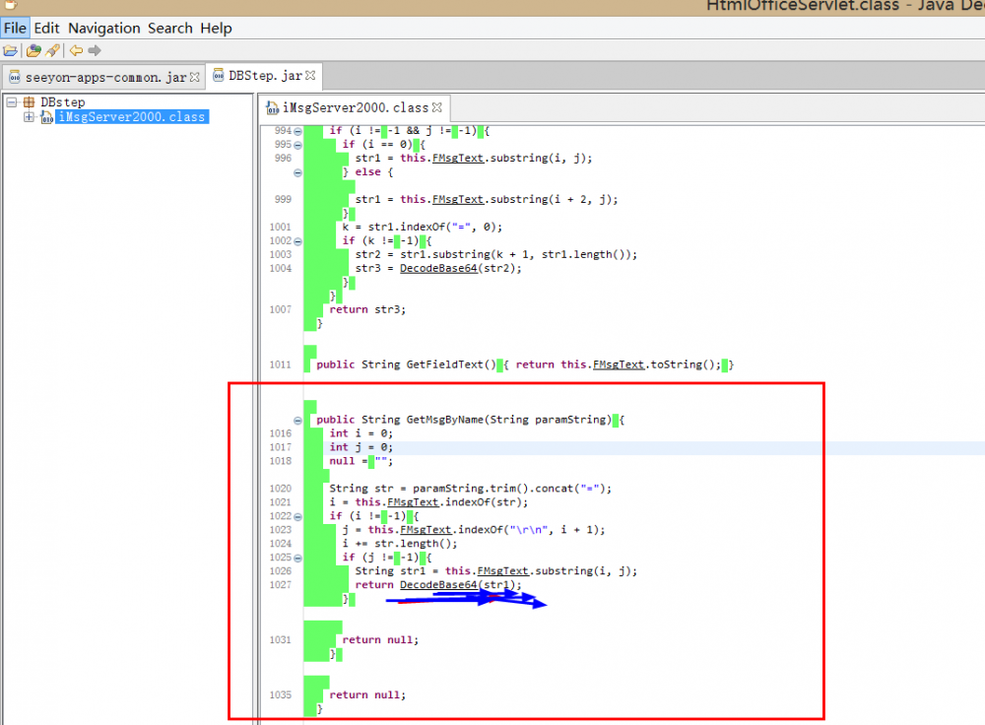985x725 pixels.
Task: Collapse the code block at line 1022
Action: tap(297, 517)
